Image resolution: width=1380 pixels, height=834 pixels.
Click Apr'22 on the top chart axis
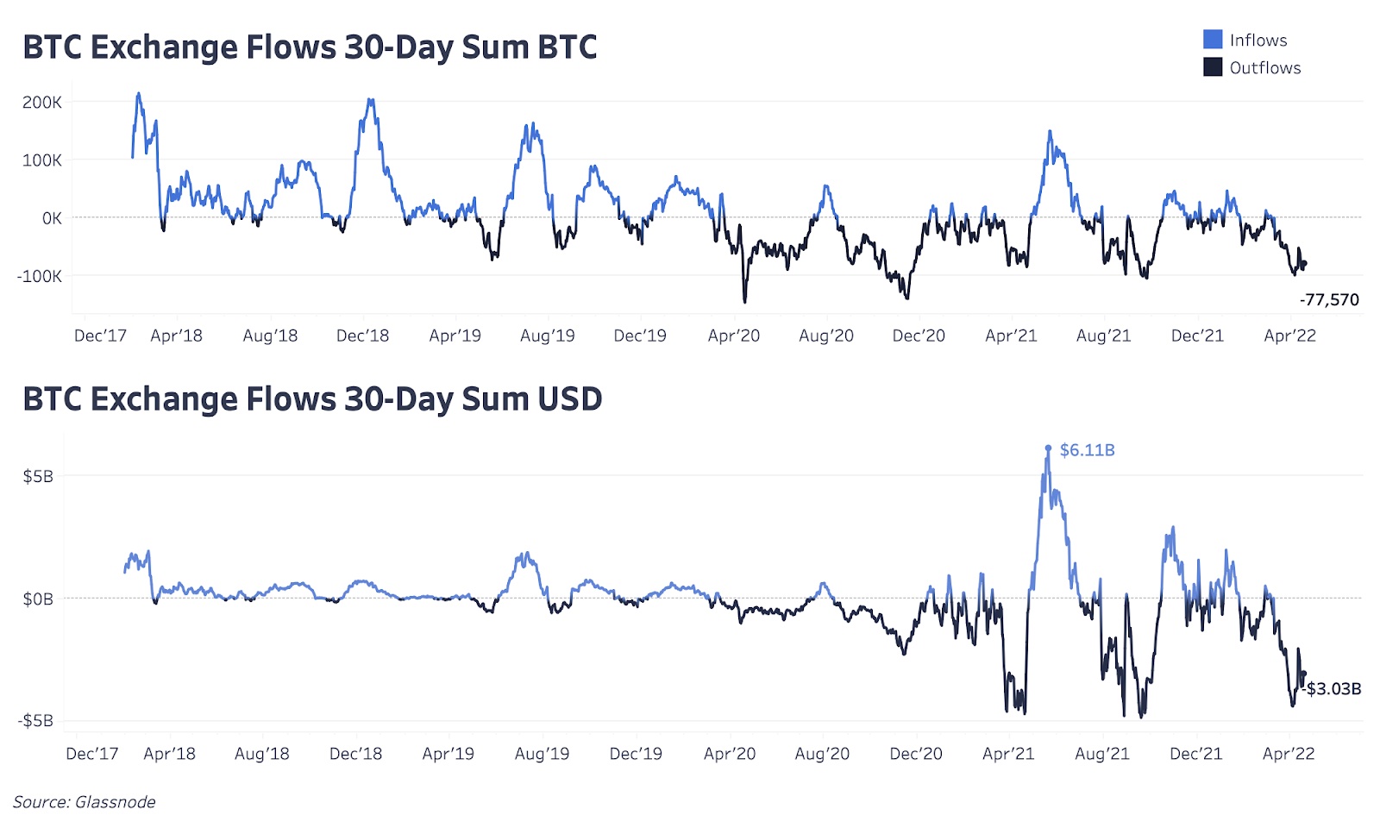point(1289,336)
